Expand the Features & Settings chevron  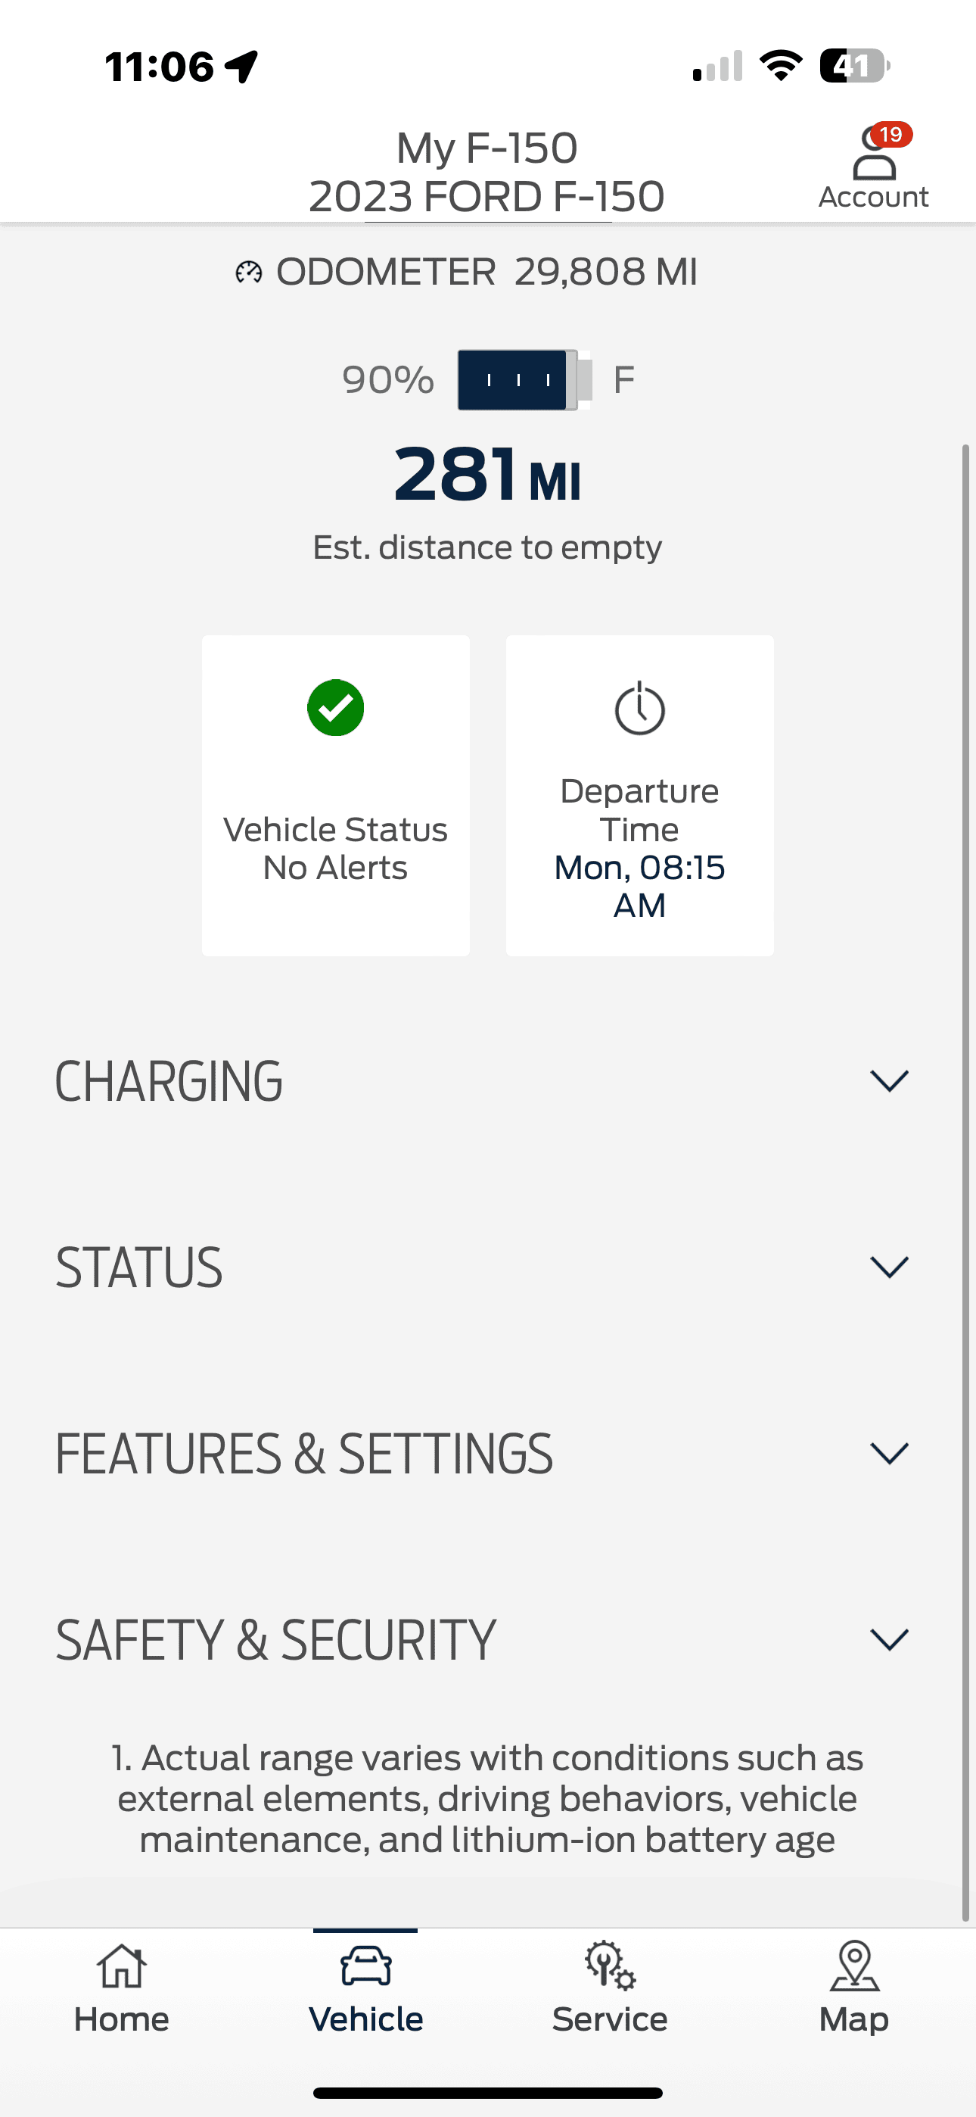(x=889, y=1453)
